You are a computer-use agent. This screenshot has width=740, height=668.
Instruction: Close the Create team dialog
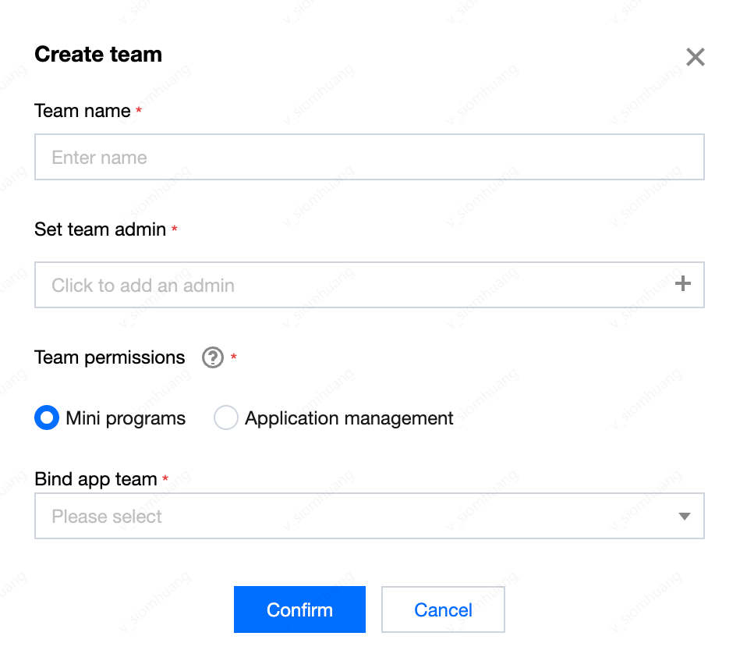click(x=695, y=57)
